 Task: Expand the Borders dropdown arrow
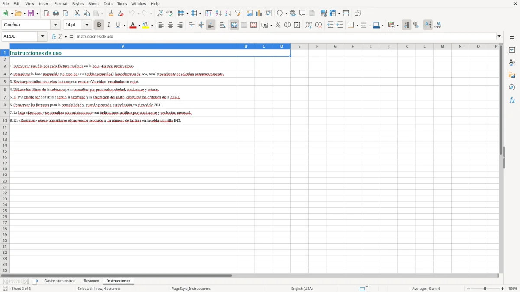[x=357, y=25]
